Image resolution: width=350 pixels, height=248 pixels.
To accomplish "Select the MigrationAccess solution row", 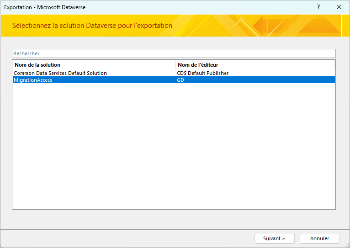I will [174, 80].
